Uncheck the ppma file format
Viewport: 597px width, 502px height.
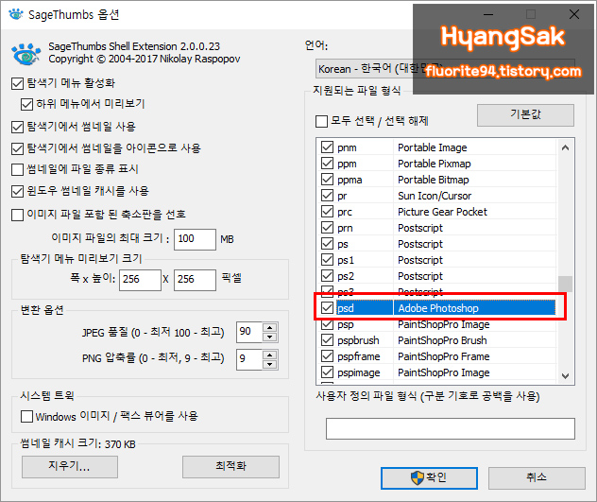327,179
